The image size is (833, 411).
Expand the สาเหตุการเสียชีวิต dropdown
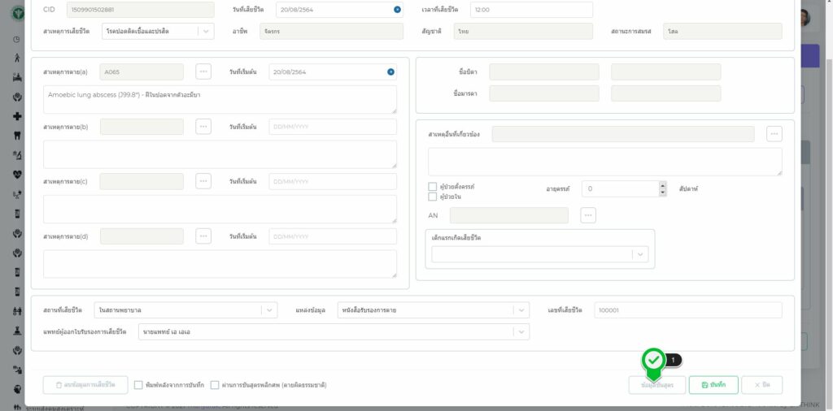[x=206, y=31]
